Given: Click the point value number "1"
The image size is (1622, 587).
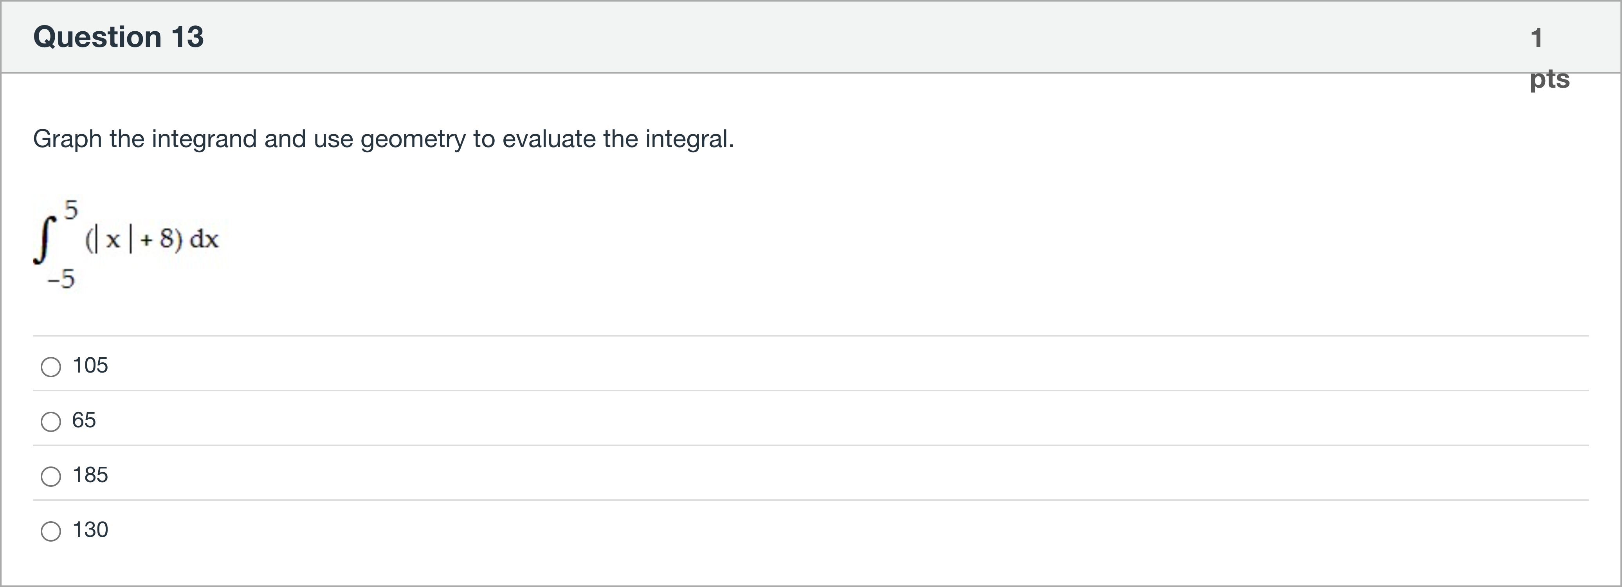Looking at the screenshot, I should [x=1537, y=38].
